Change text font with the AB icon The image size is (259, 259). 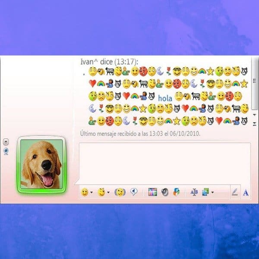[x=194, y=192]
